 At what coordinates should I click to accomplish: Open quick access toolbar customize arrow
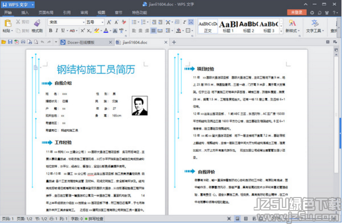(x=56, y=42)
